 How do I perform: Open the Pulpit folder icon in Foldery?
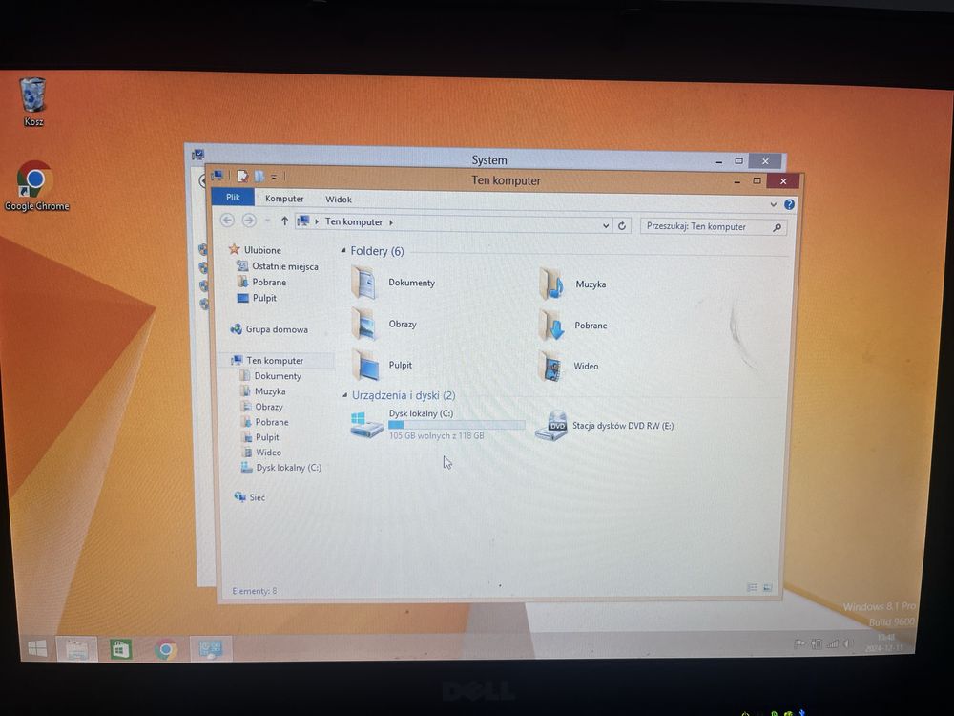[x=365, y=366]
